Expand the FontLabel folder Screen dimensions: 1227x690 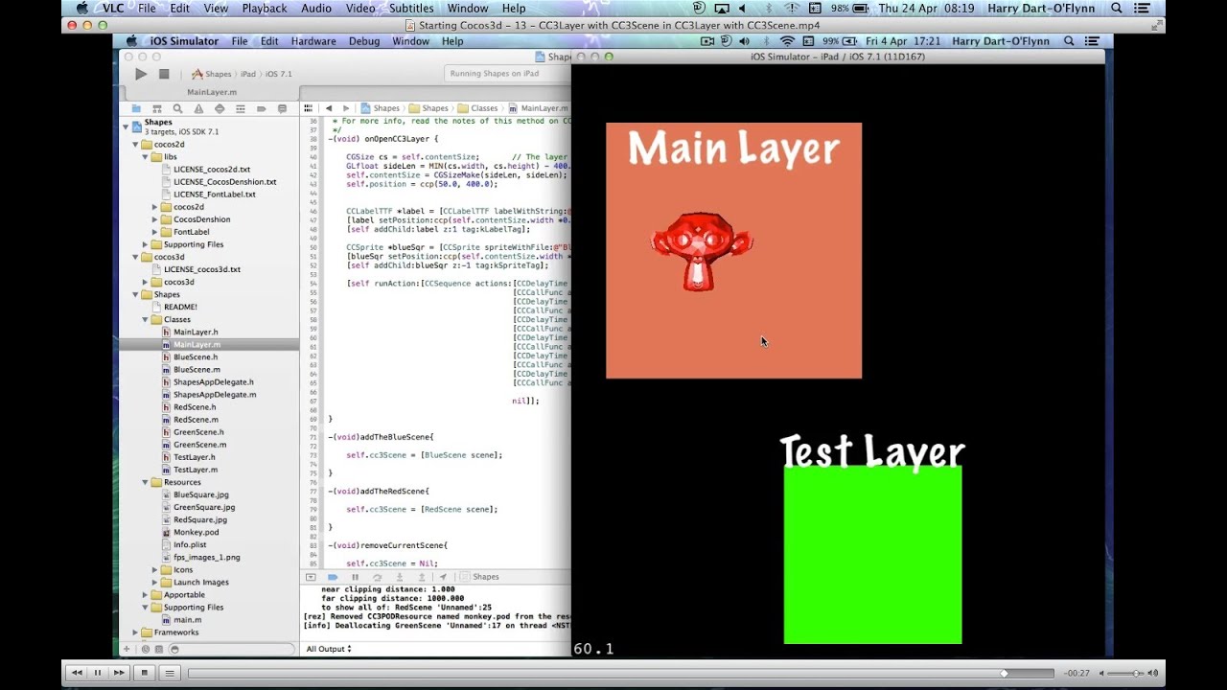tap(154, 232)
